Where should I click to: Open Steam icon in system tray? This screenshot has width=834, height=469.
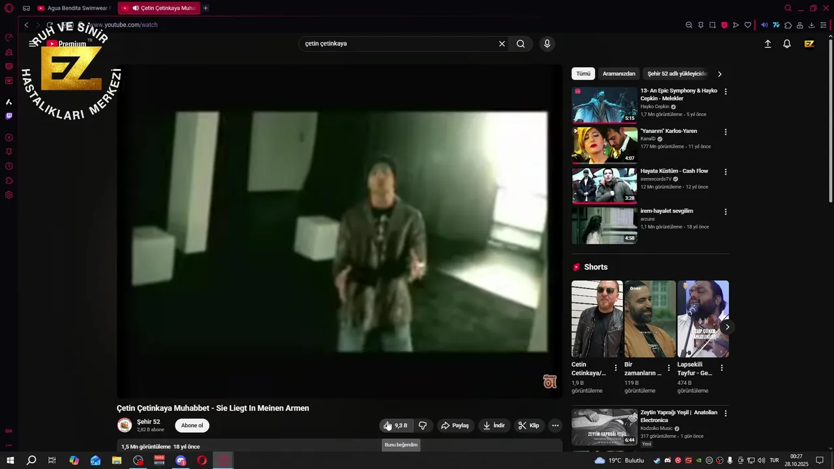click(x=657, y=461)
